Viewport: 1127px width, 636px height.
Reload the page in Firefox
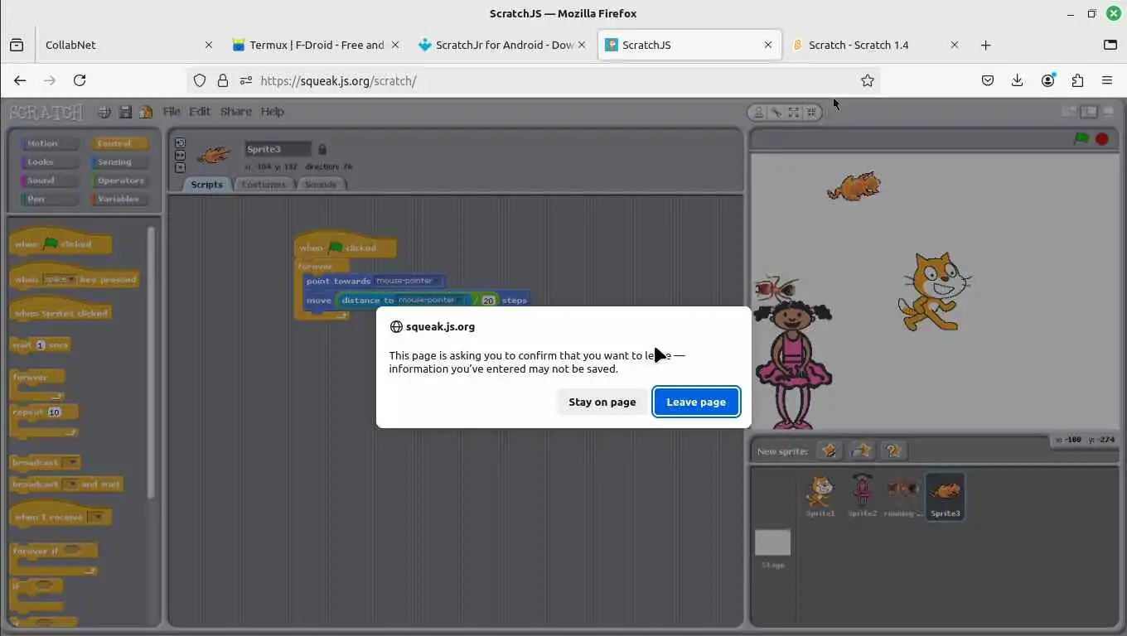pyautogui.click(x=80, y=80)
